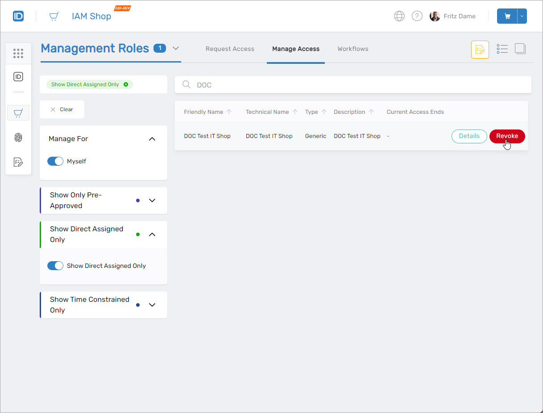Click the yellow edit checklist view icon
Viewport: 543px width, 413px height.
[480, 50]
